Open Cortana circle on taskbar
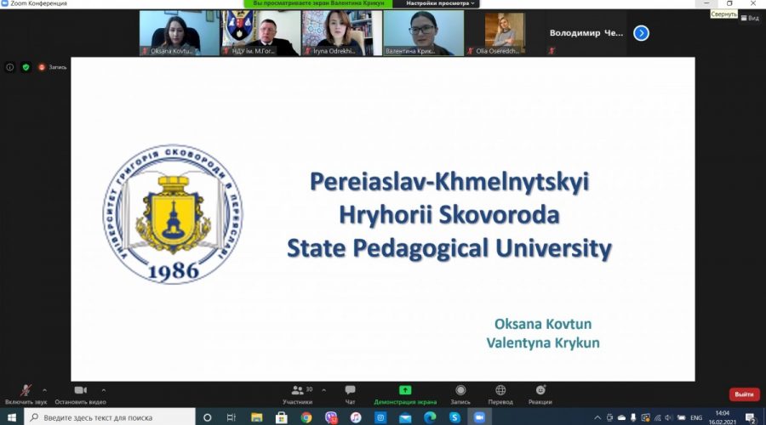 pos(207,417)
